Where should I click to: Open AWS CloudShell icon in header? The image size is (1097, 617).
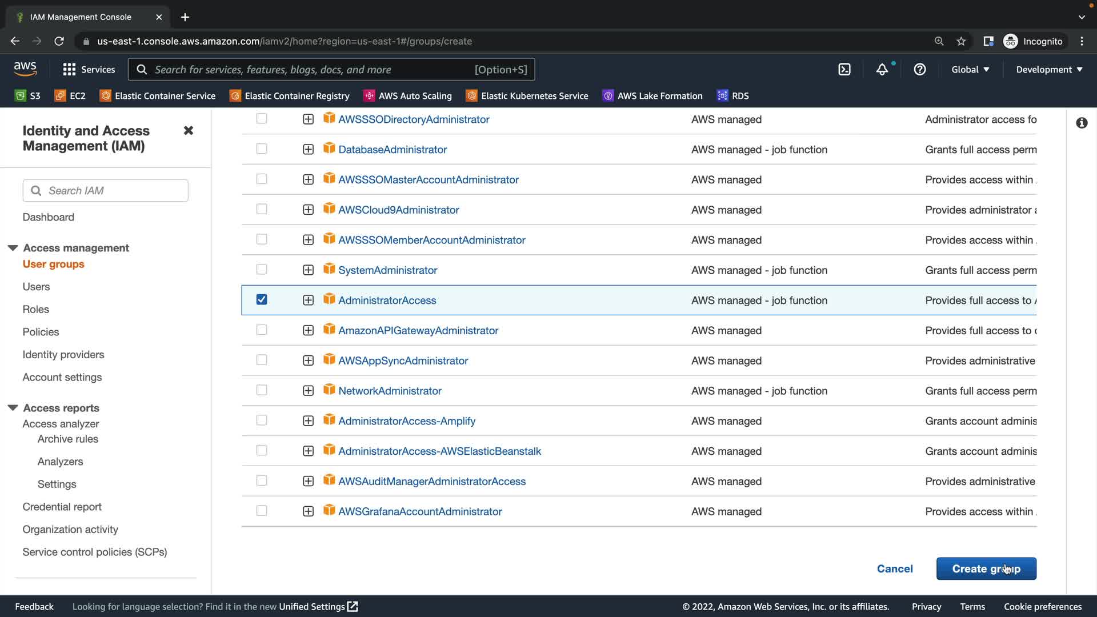(x=844, y=70)
